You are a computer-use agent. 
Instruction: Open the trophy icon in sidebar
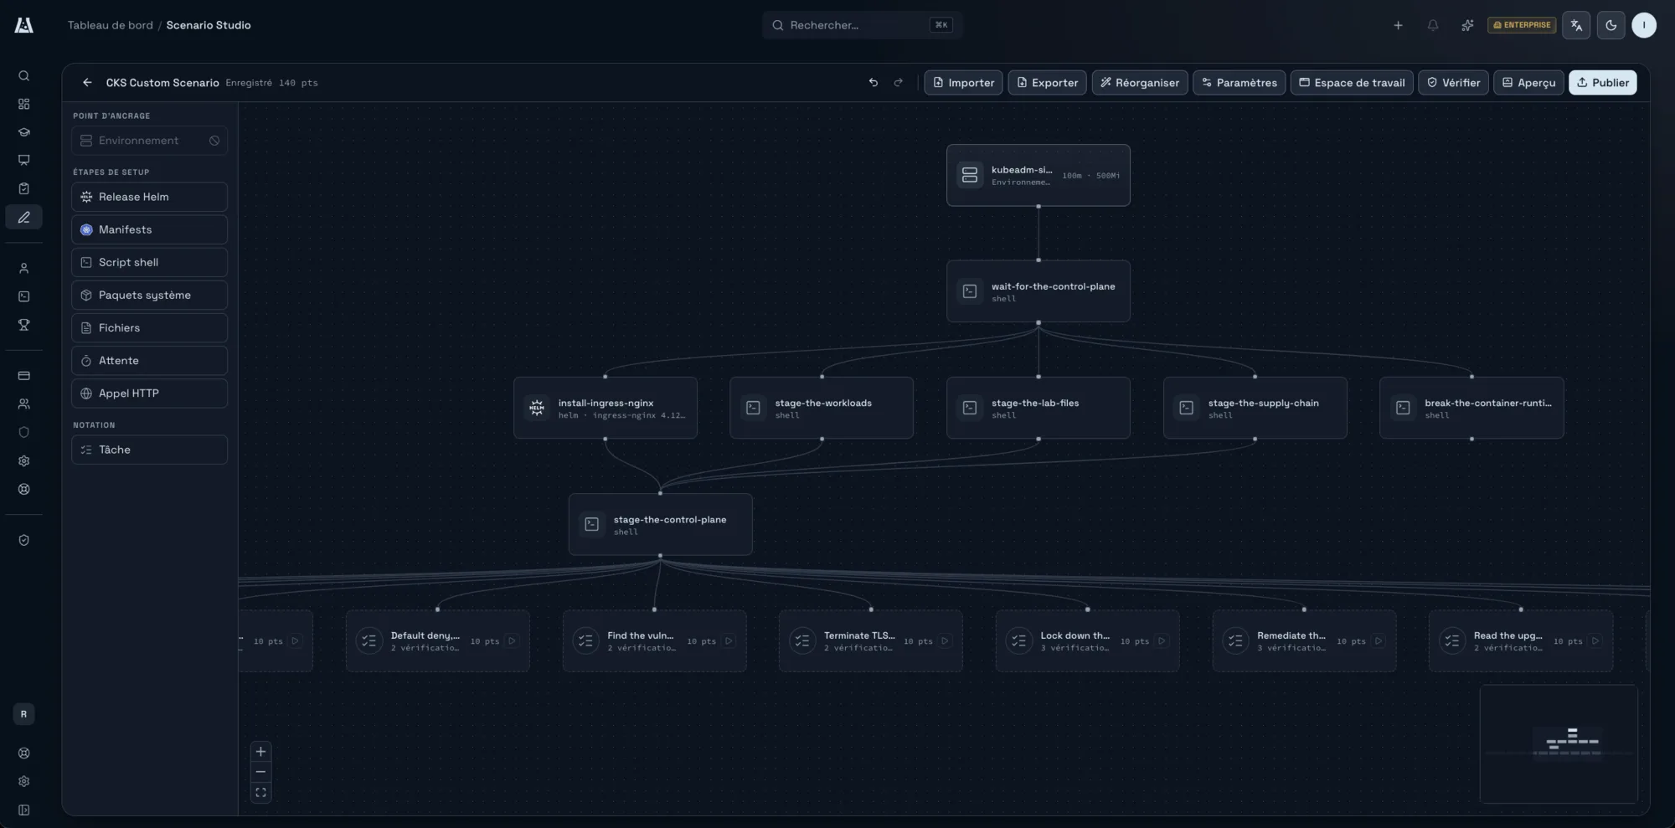click(24, 325)
